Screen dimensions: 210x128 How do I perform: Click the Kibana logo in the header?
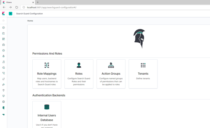coord(4,14)
